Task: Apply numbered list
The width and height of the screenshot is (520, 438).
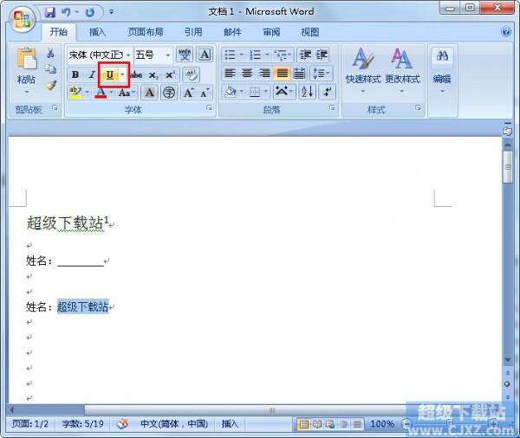Action: pos(256,55)
